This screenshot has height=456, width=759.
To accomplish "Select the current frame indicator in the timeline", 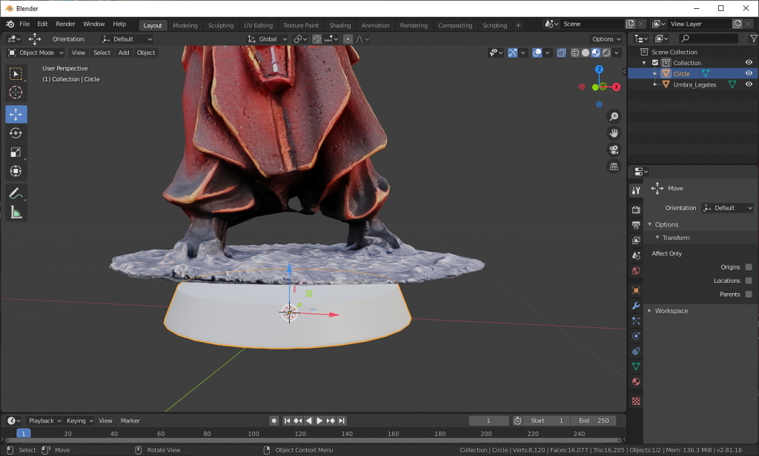I will [x=23, y=433].
